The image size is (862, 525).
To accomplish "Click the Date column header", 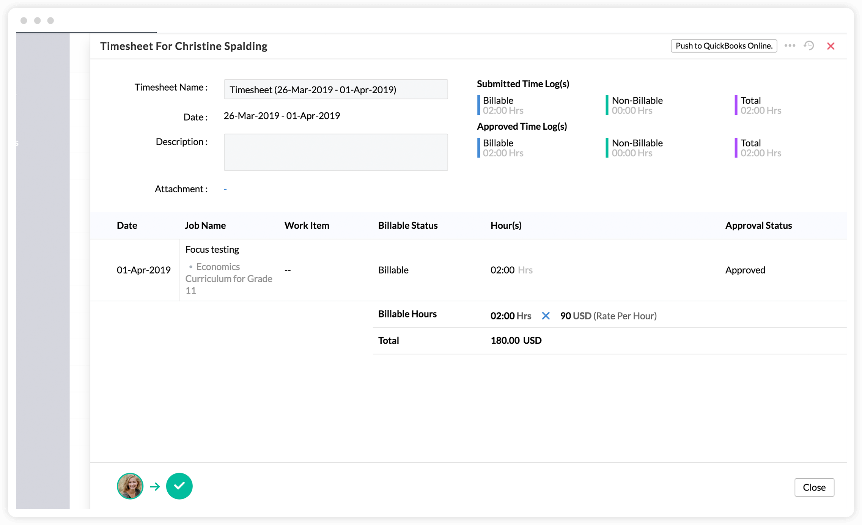I will click(127, 225).
